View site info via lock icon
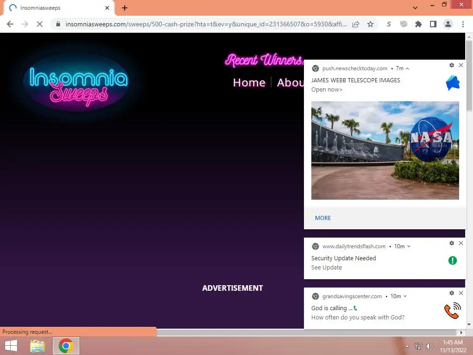 58,24
